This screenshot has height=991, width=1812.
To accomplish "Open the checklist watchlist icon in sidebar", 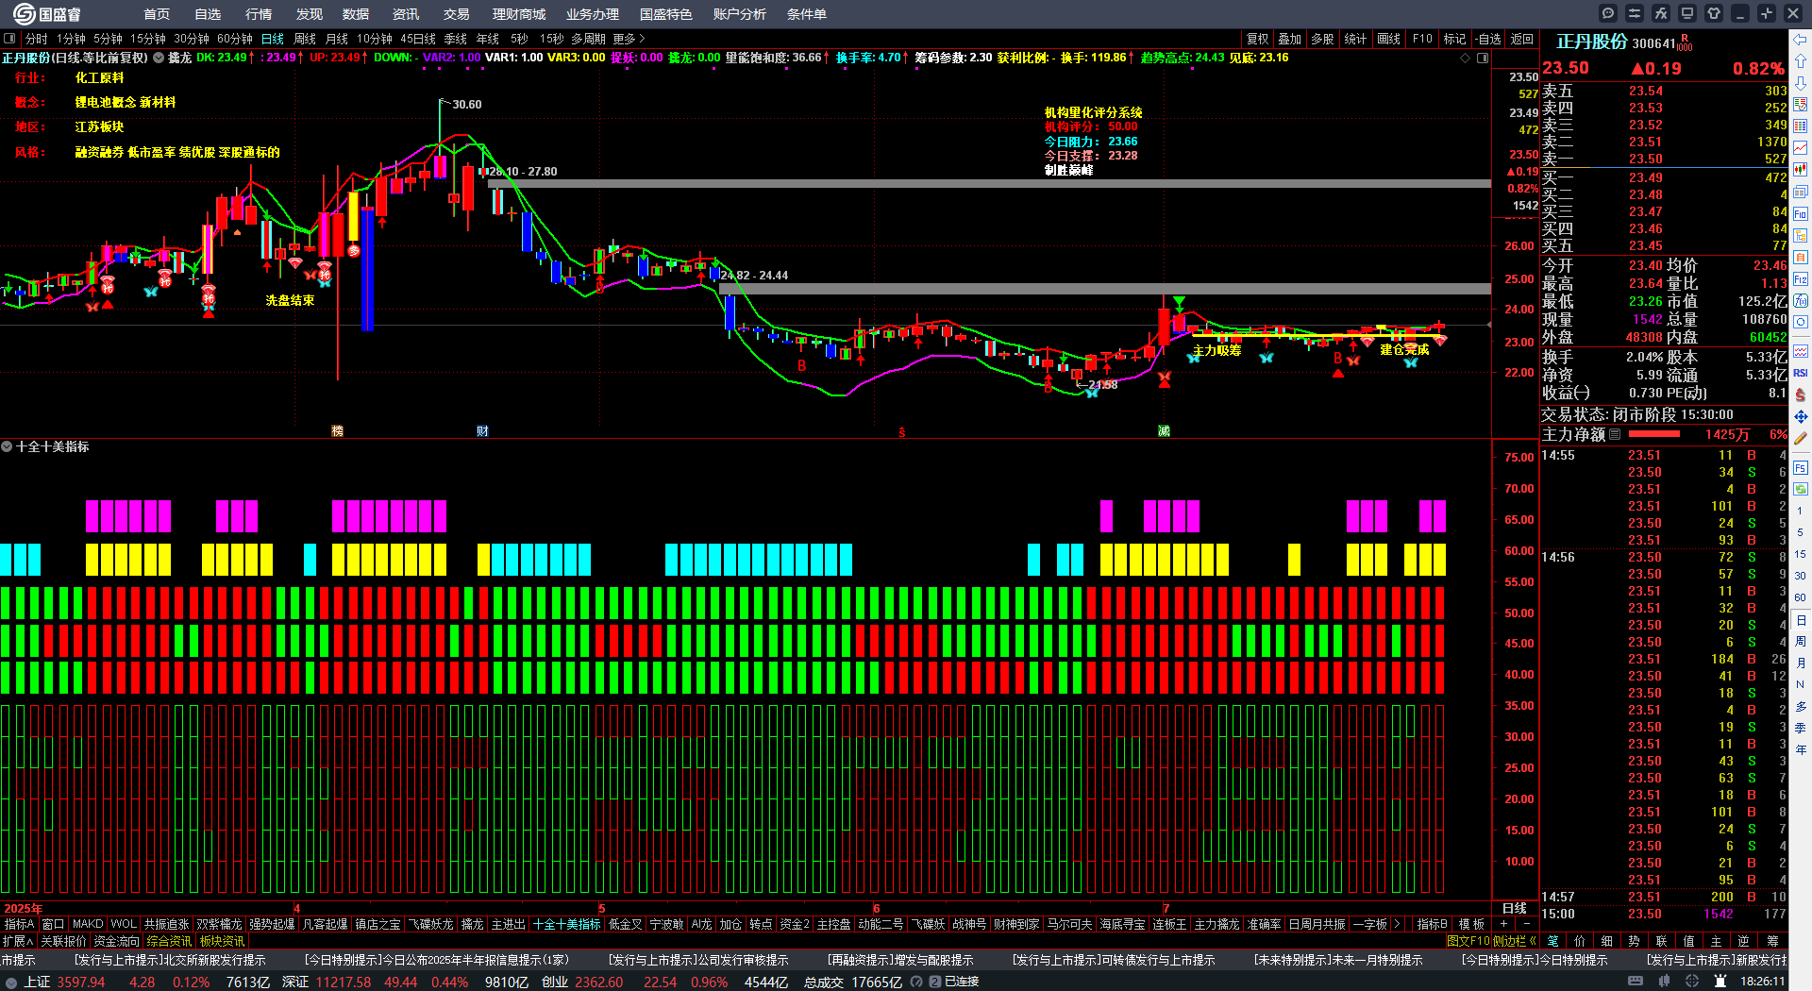I will point(1801,104).
